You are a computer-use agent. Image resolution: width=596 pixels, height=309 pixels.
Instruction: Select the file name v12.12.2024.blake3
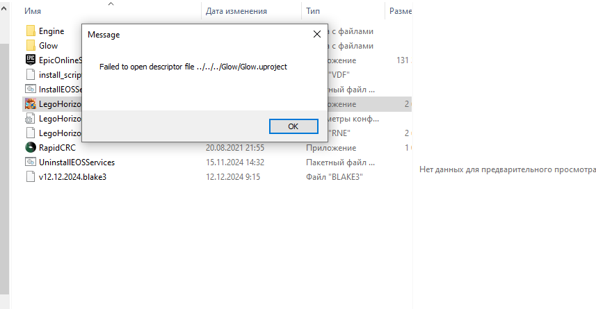click(72, 177)
